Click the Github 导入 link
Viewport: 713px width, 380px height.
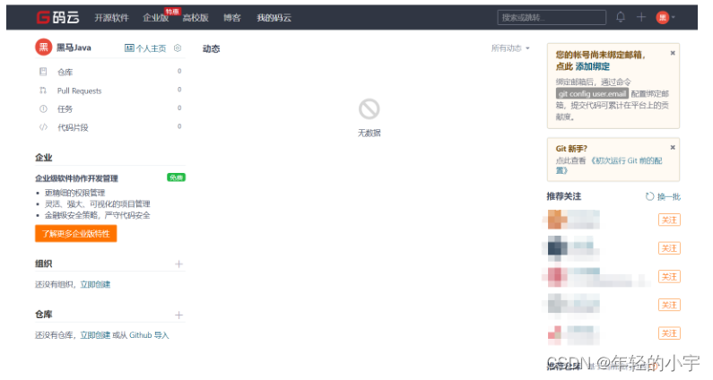click(149, 335)
